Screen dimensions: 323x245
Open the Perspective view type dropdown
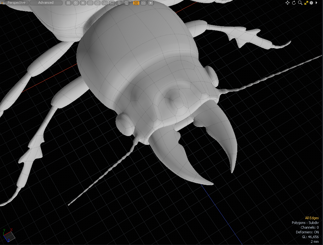tap(16, 3)
